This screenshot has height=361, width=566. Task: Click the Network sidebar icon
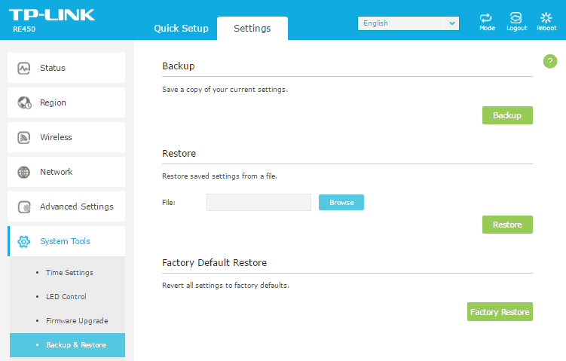pos(23,172)
